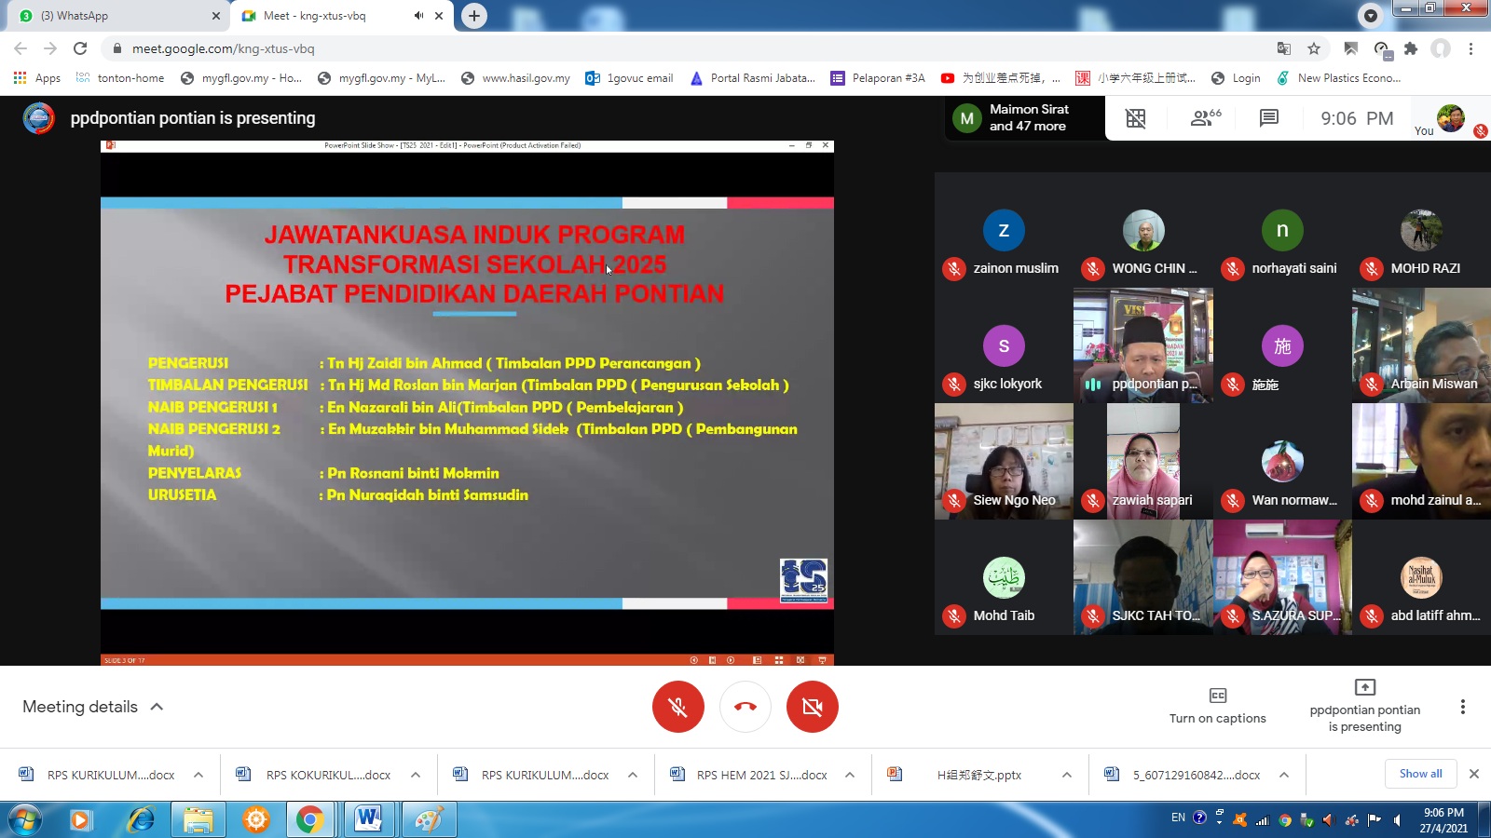
Task: Collapse the Meeting details panel
Action: (x=157, y=707)
